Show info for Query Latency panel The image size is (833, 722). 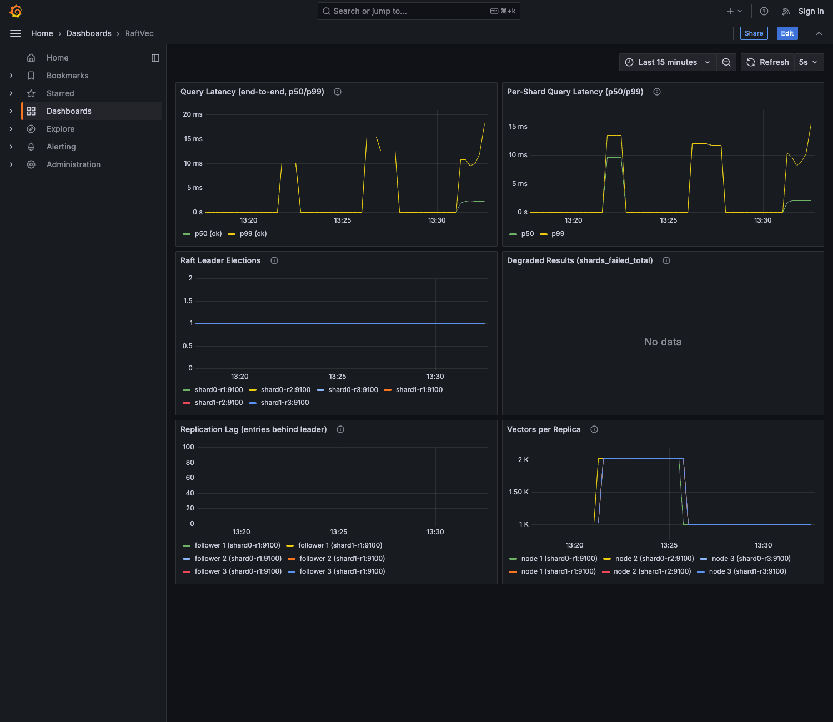point(338,92)
